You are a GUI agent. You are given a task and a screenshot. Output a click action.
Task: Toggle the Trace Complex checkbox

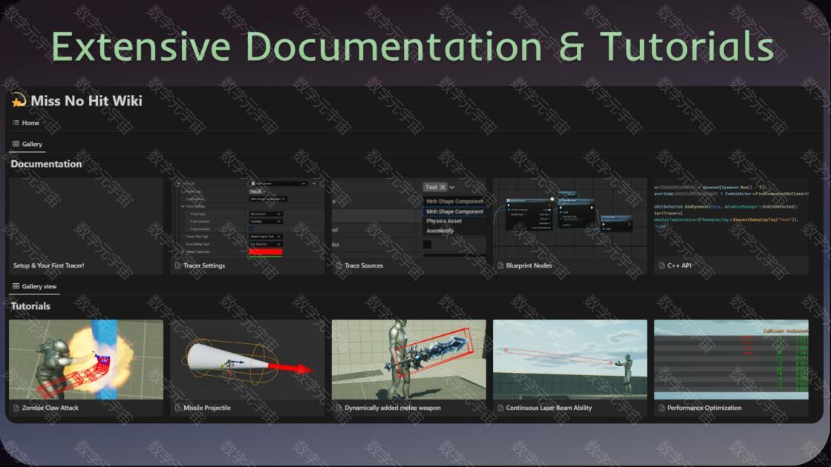click(252, 229)
